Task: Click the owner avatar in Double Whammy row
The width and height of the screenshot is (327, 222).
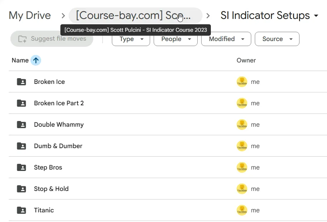Action: (242, 125)
